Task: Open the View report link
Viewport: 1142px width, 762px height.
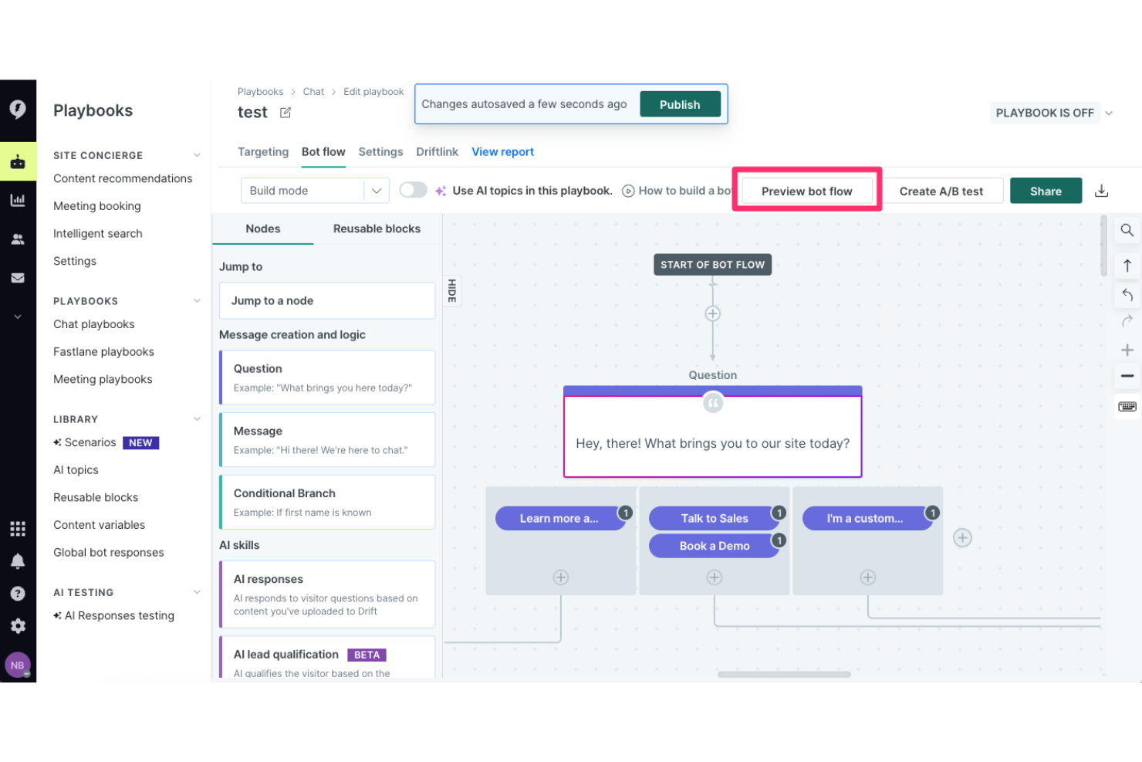Action: click(x=503, y=152)
